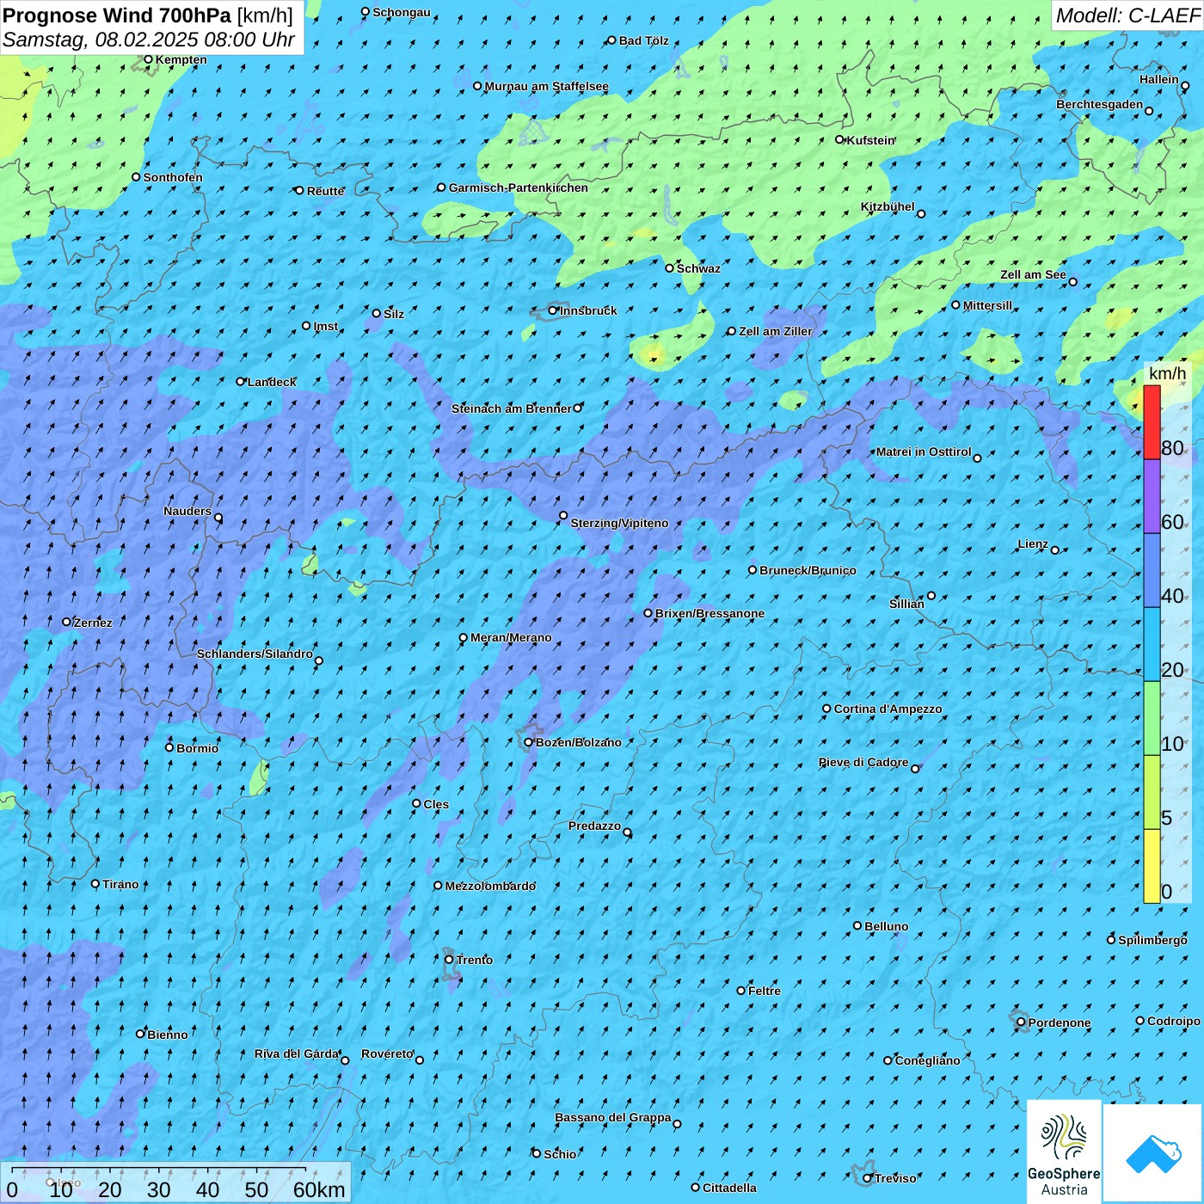The height and width of the screenshot is (1204, 1204).
Task: Click the Kufstein city marker
Action: point(840,139)
